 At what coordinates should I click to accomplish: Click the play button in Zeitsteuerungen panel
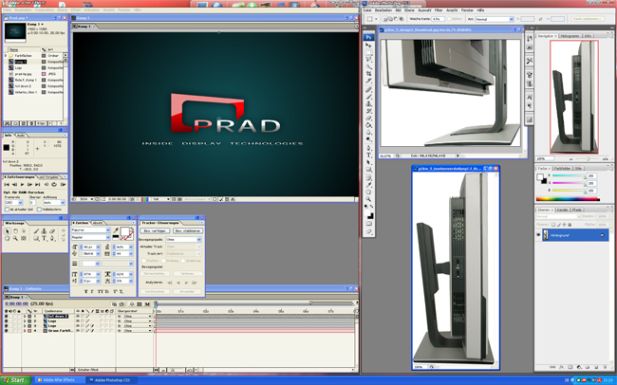click(x=22, y=184)
